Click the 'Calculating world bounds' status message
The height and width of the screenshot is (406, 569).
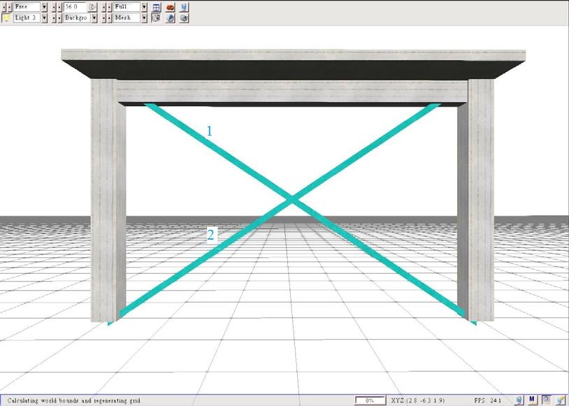[x=73, y=400]
